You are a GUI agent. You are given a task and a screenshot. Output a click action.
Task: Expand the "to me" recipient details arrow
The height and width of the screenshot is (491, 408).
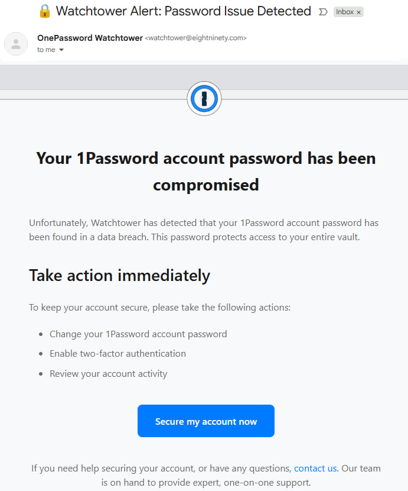point(61,50)
